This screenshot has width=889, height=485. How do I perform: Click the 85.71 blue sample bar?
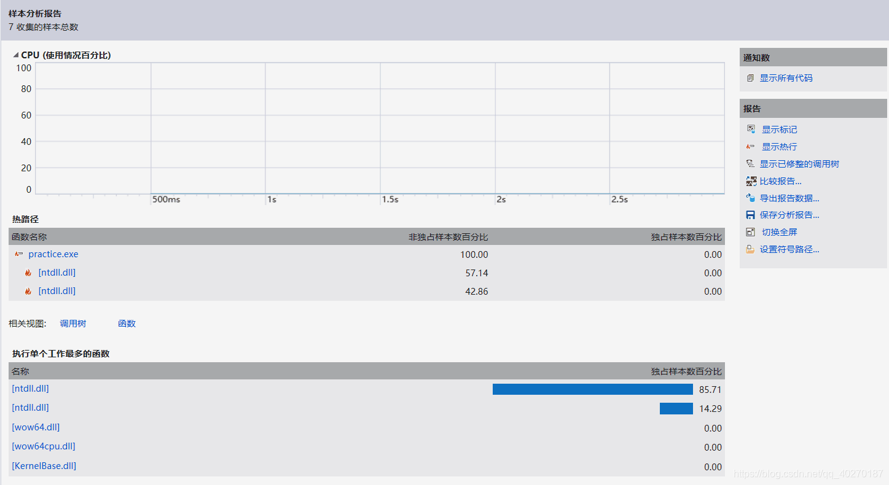(593, 389)
